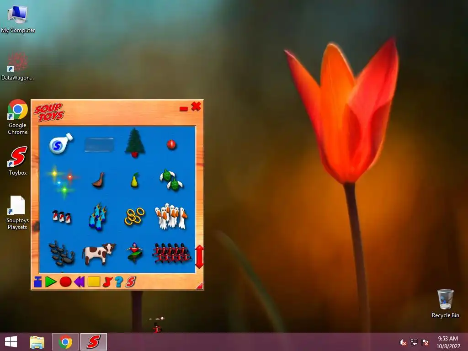Click the yellow stop square button
The height and width of the screenshot is (351, 468).
[94, 282]
